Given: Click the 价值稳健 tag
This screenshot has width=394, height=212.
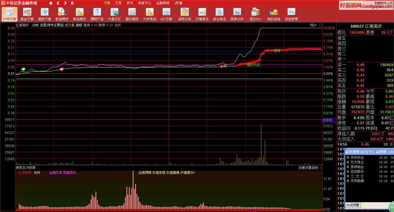Looking at the screenshot, I should (x=173, y=173).
